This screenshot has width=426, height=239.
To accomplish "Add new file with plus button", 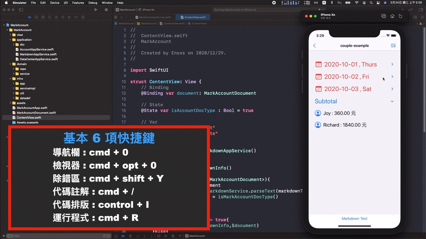I will (3, 236).
